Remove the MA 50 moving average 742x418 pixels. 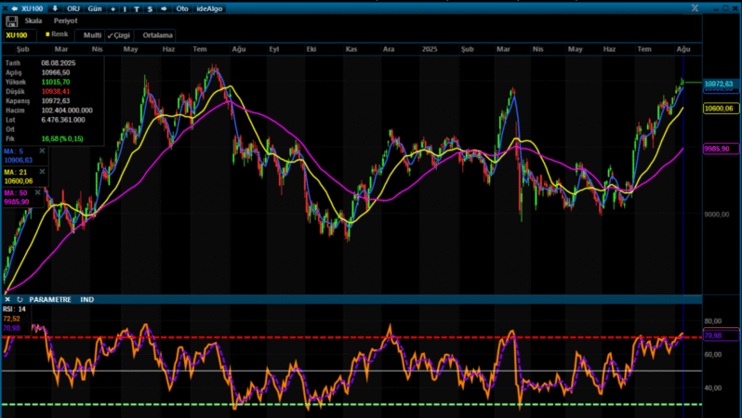(38, 192)
